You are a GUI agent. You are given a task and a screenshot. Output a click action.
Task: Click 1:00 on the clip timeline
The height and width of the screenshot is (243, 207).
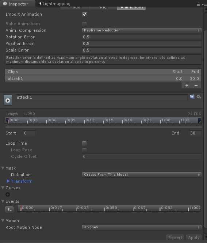(166, 120)
